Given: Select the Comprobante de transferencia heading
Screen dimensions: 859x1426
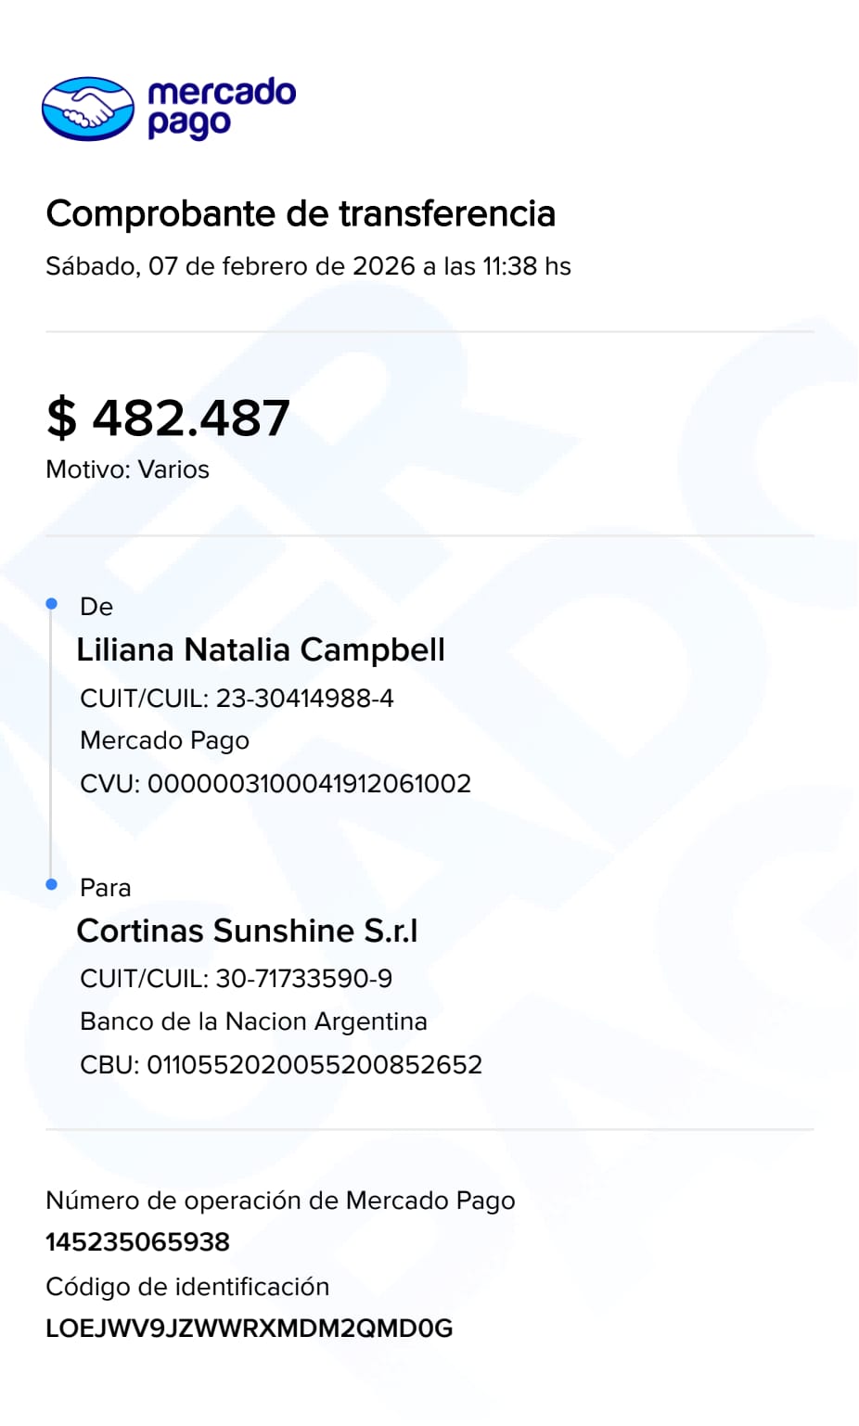Looking at the screenshot, I should 301,214.
